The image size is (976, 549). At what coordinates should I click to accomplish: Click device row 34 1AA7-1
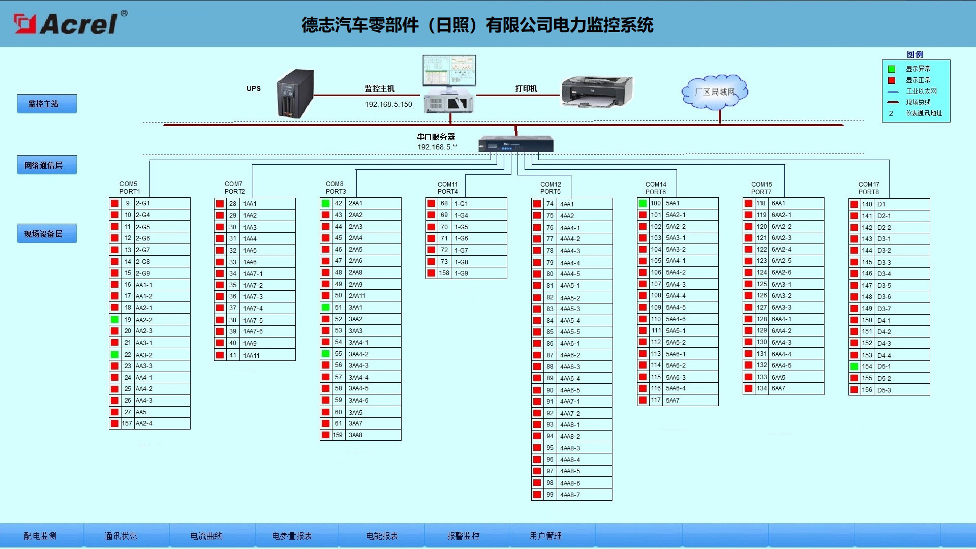tap(255, 273)
